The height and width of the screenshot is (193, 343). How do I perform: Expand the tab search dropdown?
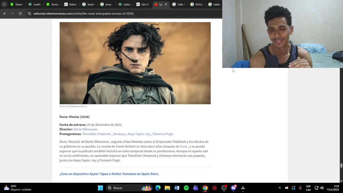(x=4, y=4)
